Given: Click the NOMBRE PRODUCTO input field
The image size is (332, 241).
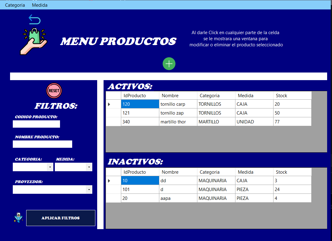Looking at the screenshot, I should point(42,144).
